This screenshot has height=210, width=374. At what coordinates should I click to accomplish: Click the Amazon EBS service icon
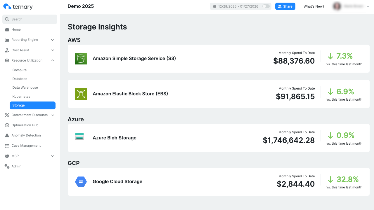pyautogui.click(x=81, y=94)
